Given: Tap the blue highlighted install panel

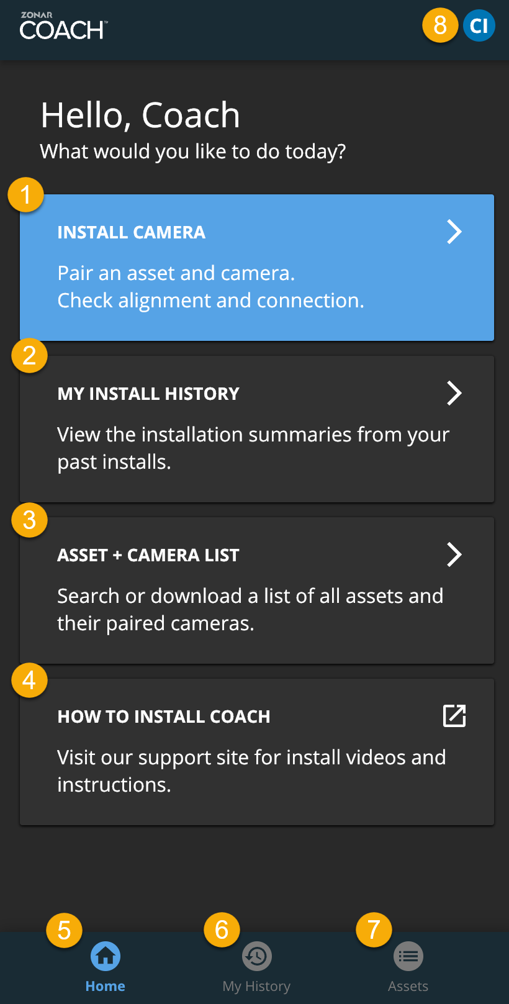Looking at the screenshot, I should [x=257, y=267].
